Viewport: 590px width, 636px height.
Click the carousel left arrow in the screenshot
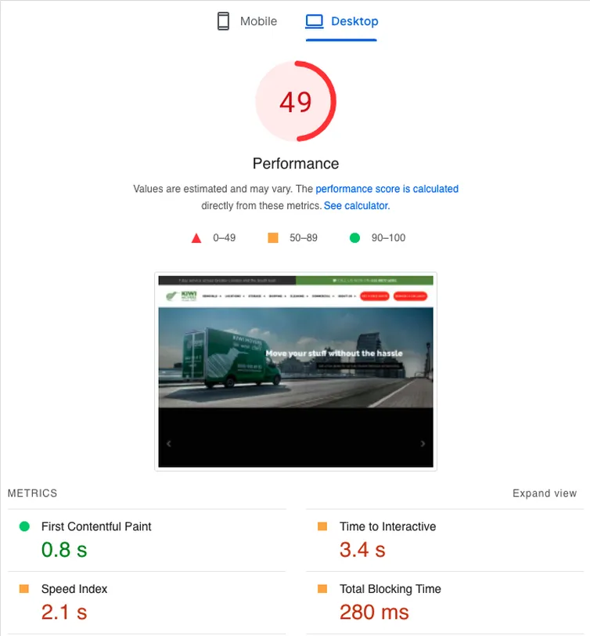pos(168,443)
